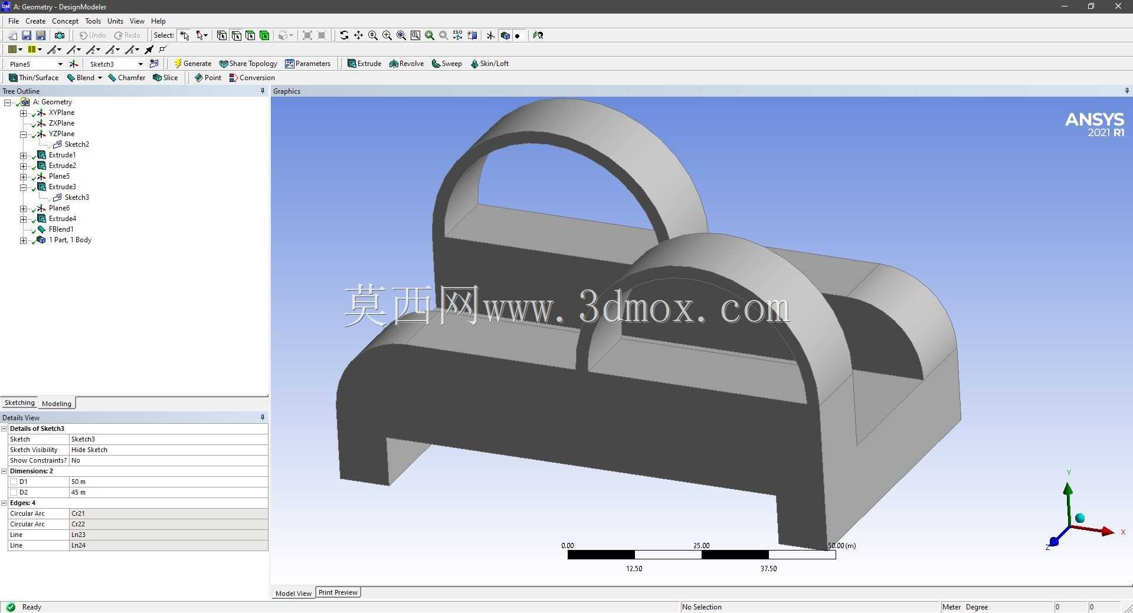Screen dimensions: 1133x613
Task: Click the Box Zoom tool
Action: (387, 35)
